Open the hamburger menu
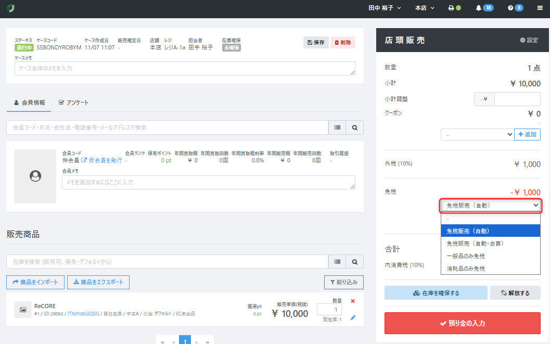550x344 pixels. (540, 8)
